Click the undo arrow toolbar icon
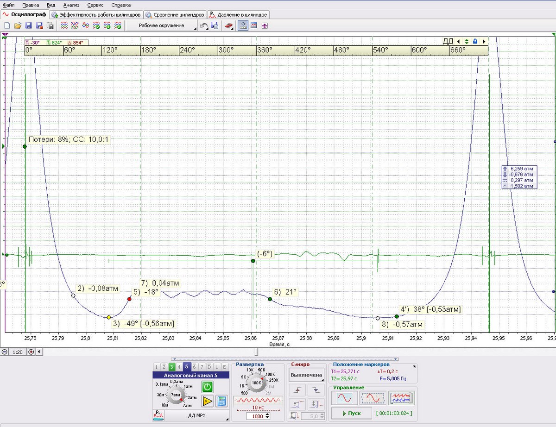This screenshot has height=427, width=556. (x=204, y=26)
